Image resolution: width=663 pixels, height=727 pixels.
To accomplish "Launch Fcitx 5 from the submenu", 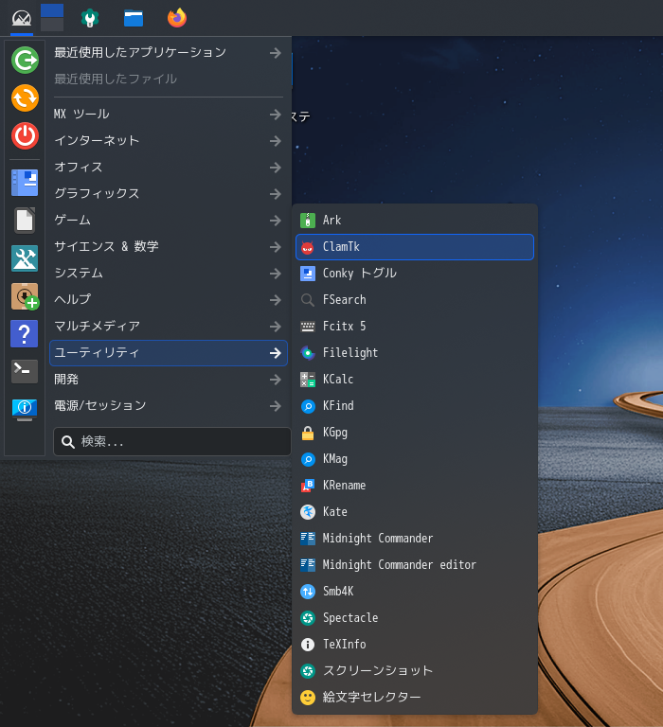I will [x=415, y=327].
